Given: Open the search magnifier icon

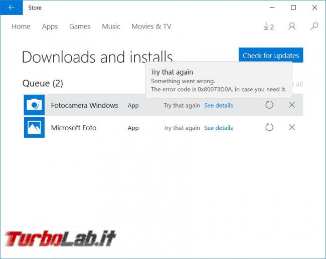Looking at the screenshot, I should (314, 27).
